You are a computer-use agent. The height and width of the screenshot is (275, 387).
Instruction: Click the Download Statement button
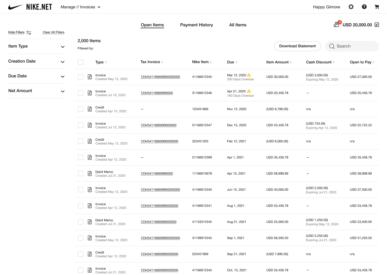pyautogui.click(x=298, y=46)
